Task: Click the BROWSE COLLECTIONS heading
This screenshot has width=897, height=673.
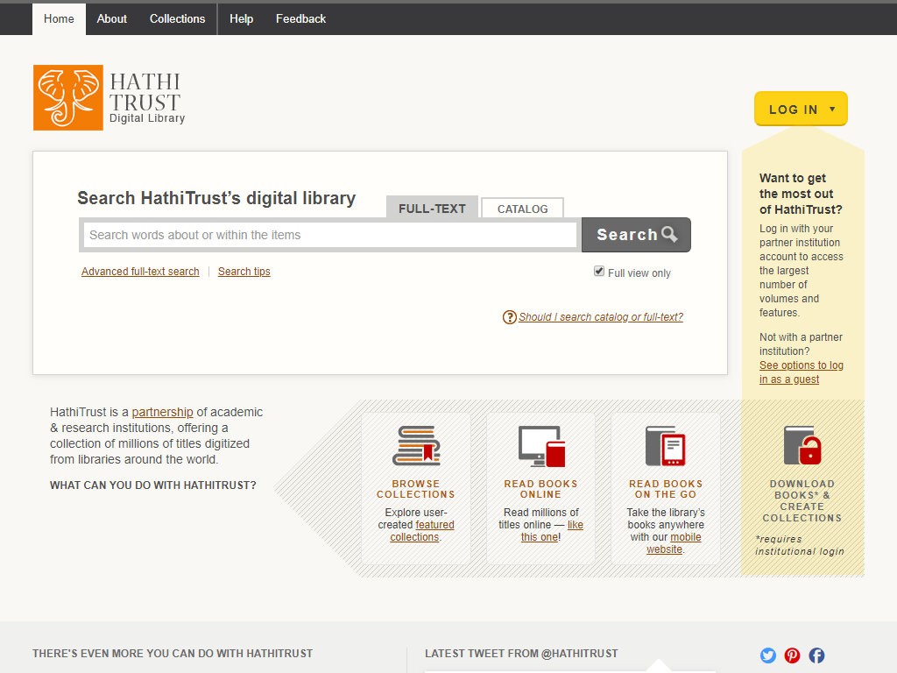Action: click(416, 489)
